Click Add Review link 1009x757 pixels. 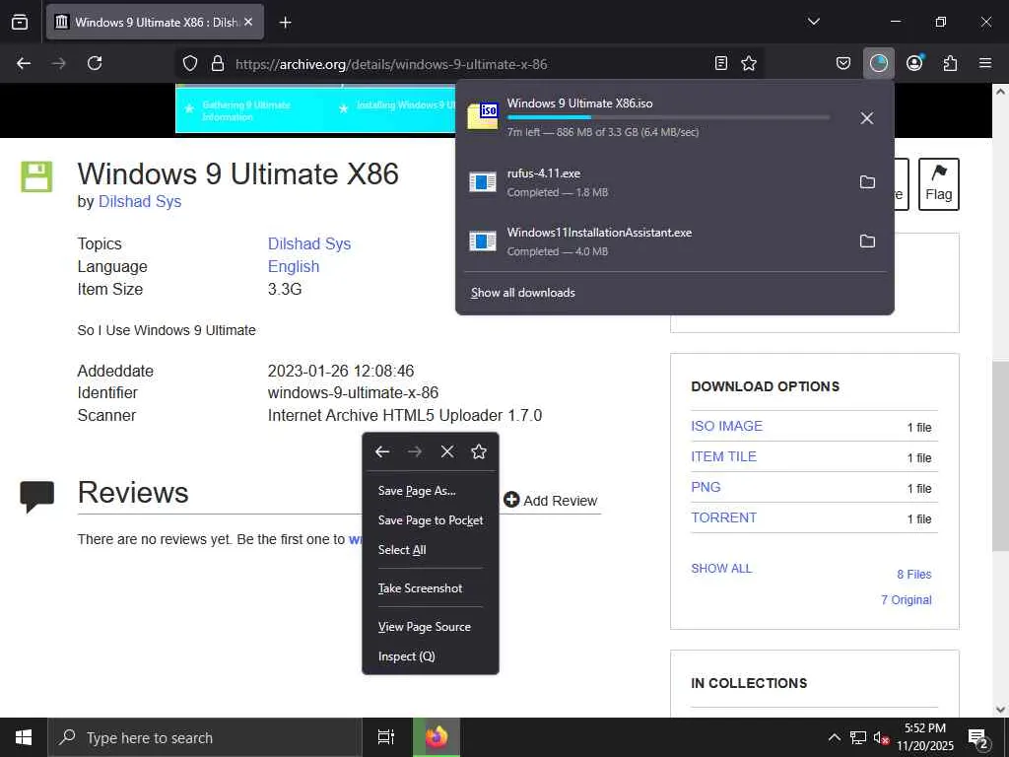[551, 500]
